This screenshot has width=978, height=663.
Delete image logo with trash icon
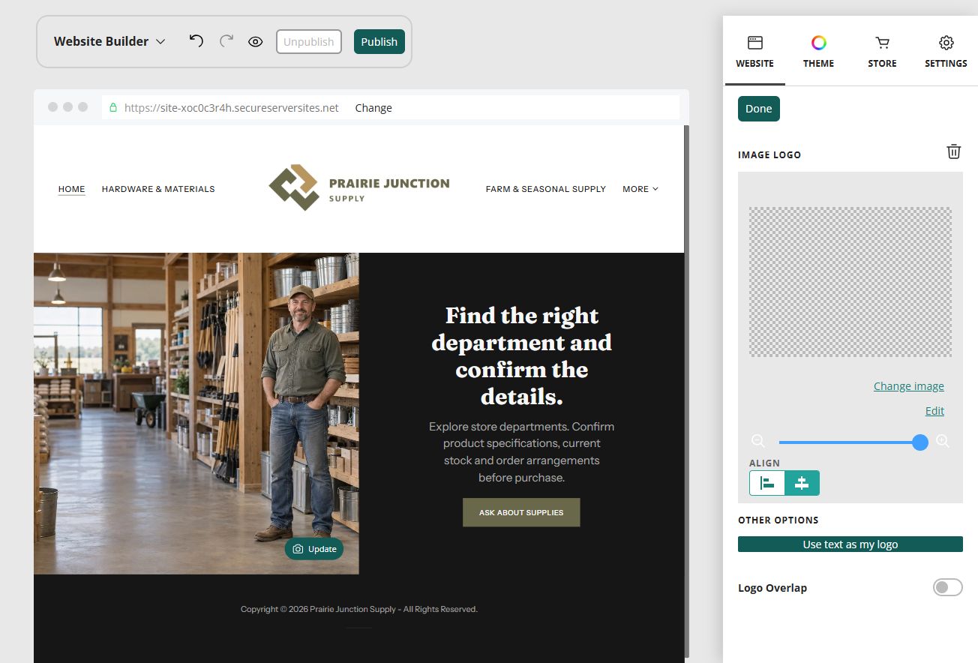tap(953, 151)
